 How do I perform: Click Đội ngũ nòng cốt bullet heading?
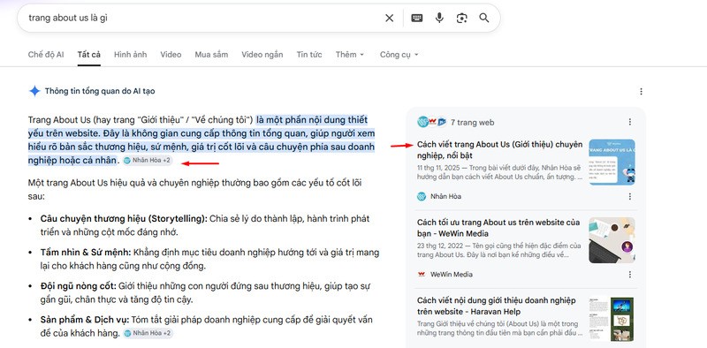coord(79,286)
